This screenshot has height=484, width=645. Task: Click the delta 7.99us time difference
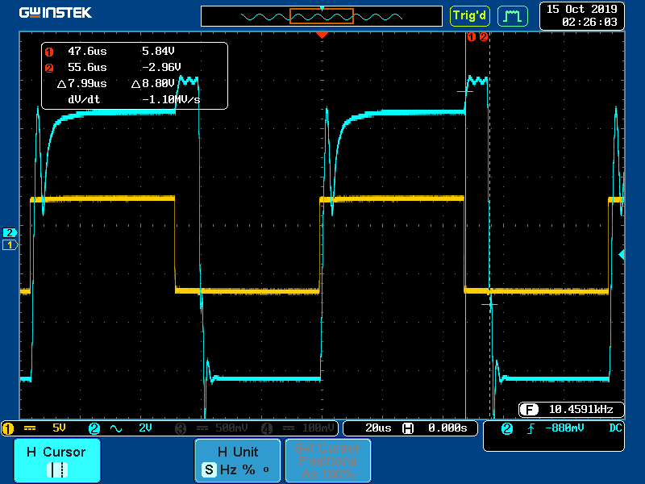[82, 84]
